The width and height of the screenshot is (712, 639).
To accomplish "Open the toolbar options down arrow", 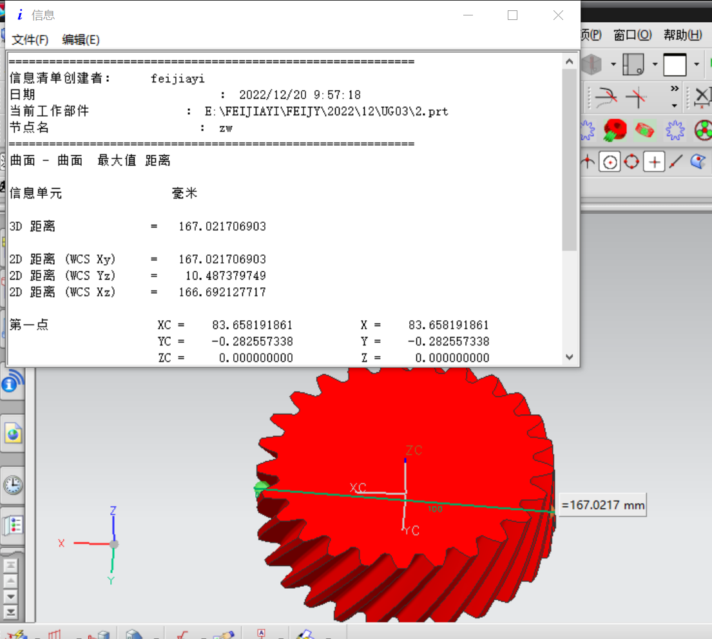I will 675,106.
